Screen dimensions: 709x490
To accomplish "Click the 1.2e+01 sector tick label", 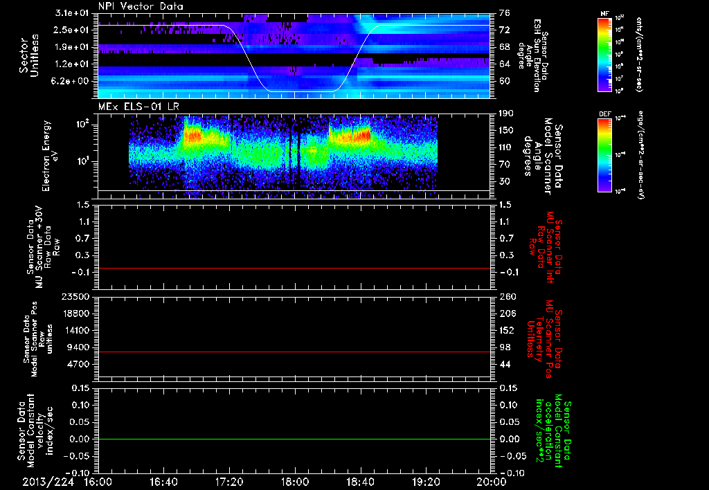I will point(73,64).
